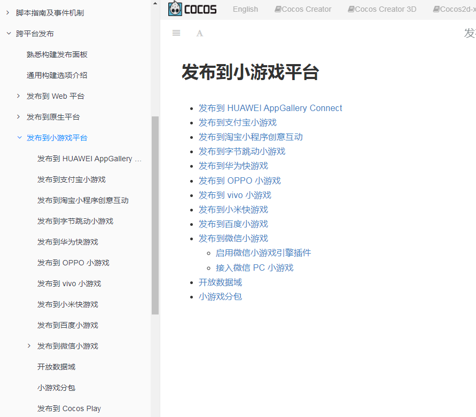The height and width of the screenshot is (417, 476).
Task: Open sidebar 发布到 vivo 小游戏 item
Action: 69,284
